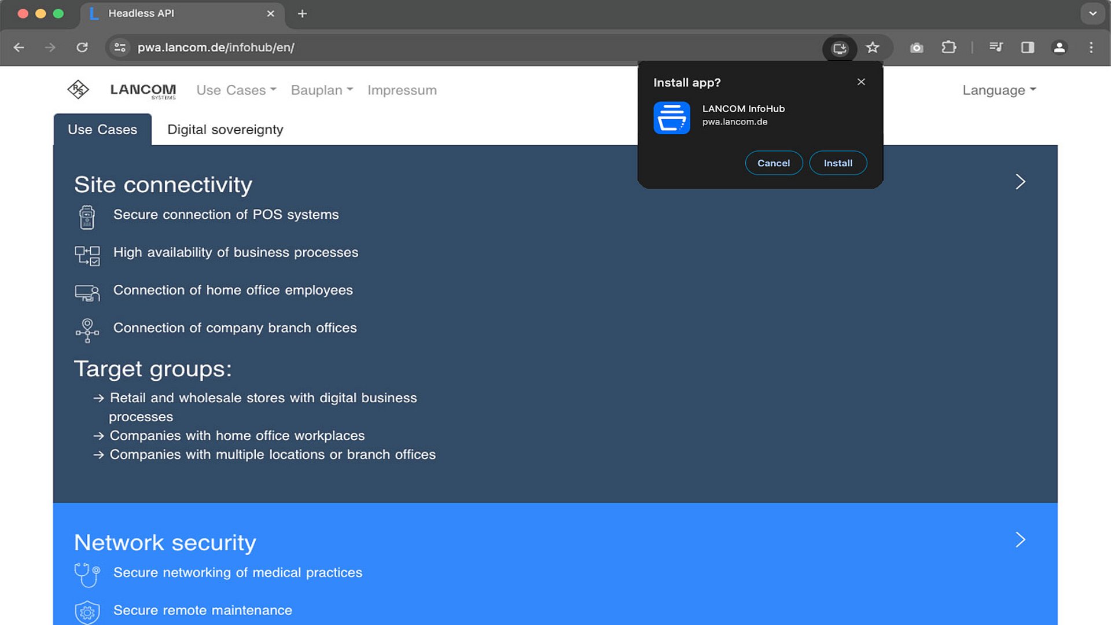Open the camera capture icon in the toolbar

pyautogui.click(x=916, y=48)
